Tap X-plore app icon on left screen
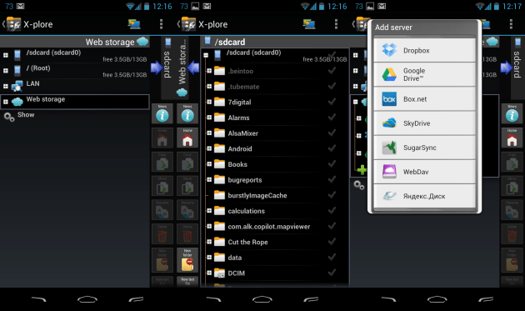 click(13, 24)
